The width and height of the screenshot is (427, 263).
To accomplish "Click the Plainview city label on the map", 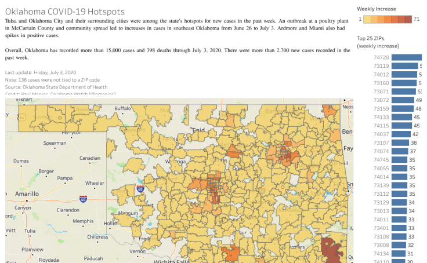I will tap(32, 250).
